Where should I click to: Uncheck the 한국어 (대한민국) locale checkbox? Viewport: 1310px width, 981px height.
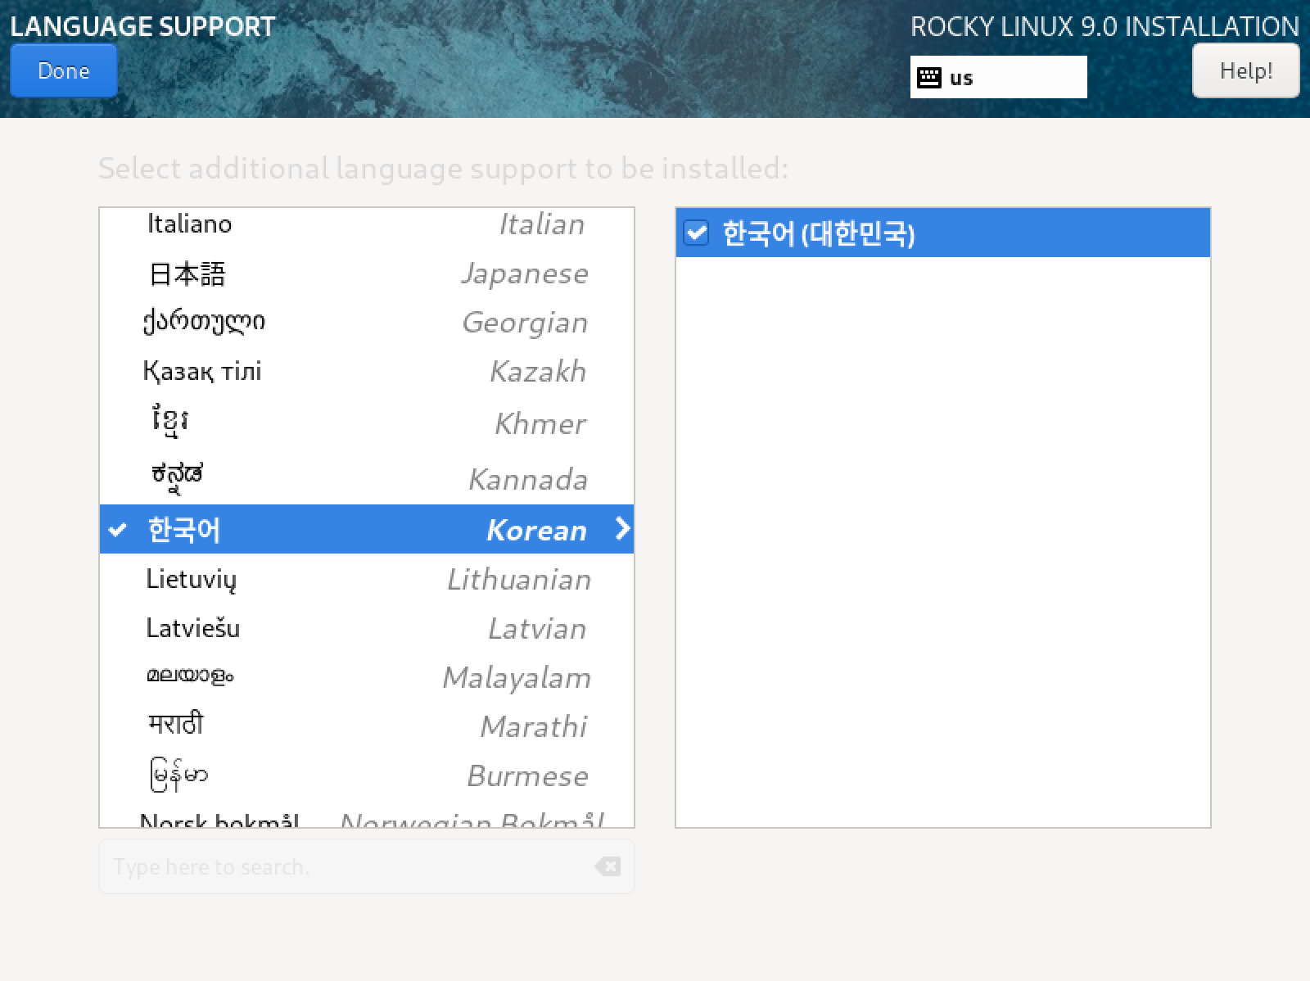click(696, 233)
